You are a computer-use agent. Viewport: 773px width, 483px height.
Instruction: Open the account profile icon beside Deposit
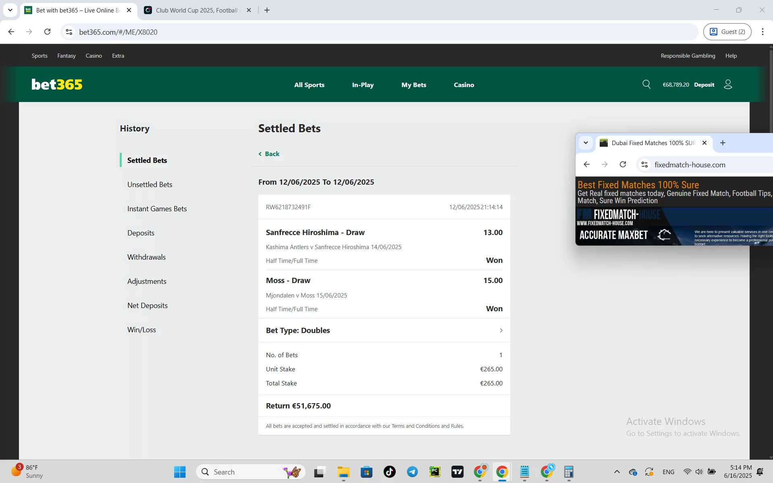click(x=728, y=84)
